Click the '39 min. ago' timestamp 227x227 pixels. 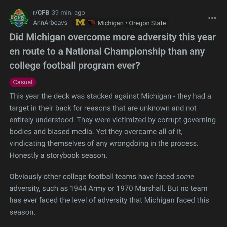click(68, 13)
